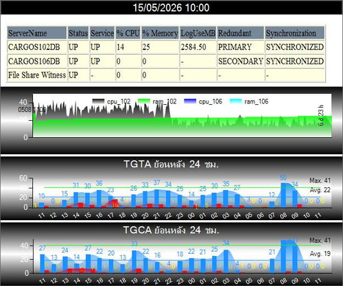Click the value label 31 in TGTA chart
The image size is (343, 286).
[76, 185]
